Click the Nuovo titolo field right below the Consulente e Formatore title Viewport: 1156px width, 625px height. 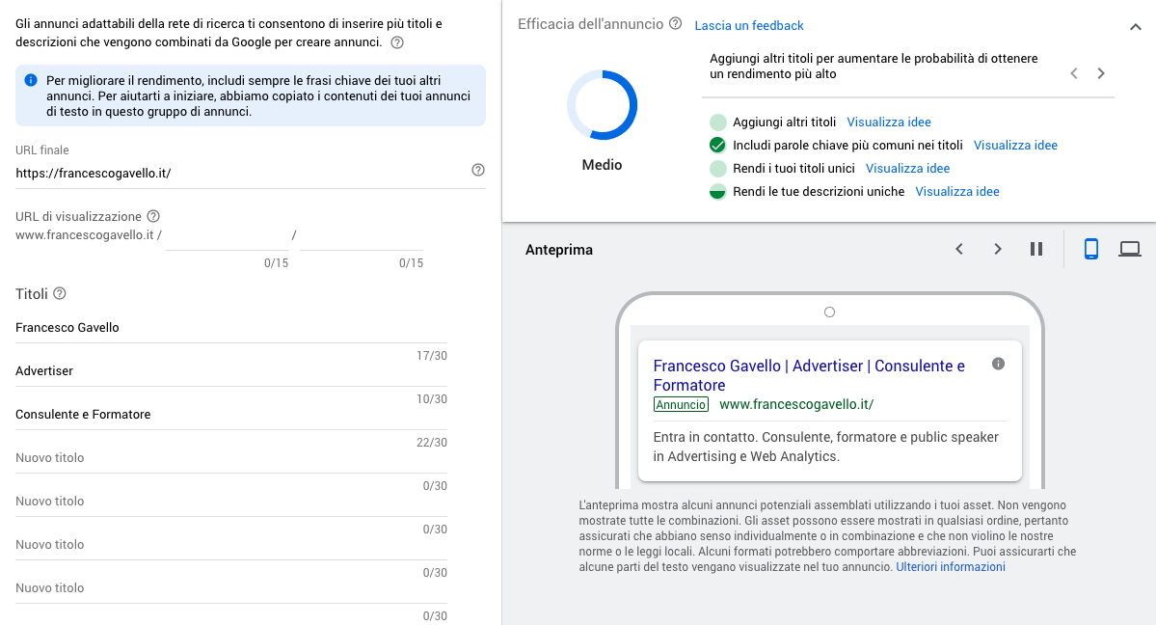point(230,458)
